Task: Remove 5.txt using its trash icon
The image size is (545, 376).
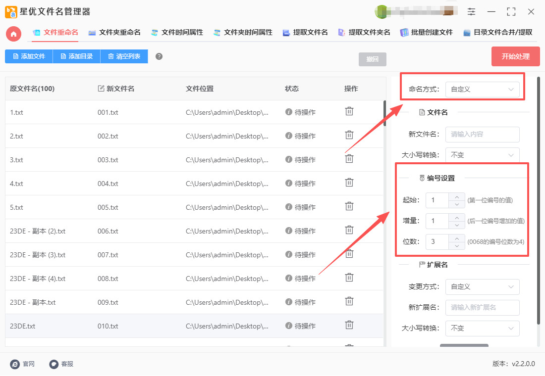Action: 349,206
